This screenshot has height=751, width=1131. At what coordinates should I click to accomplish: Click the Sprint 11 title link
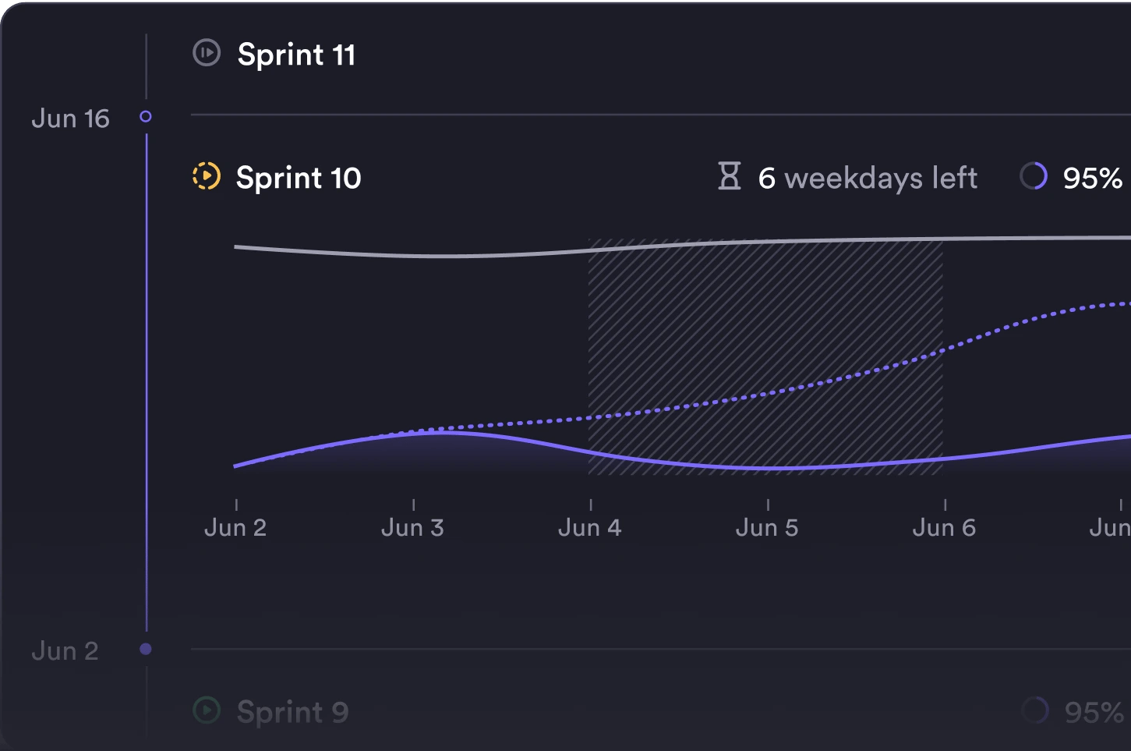tap(297, 54)
